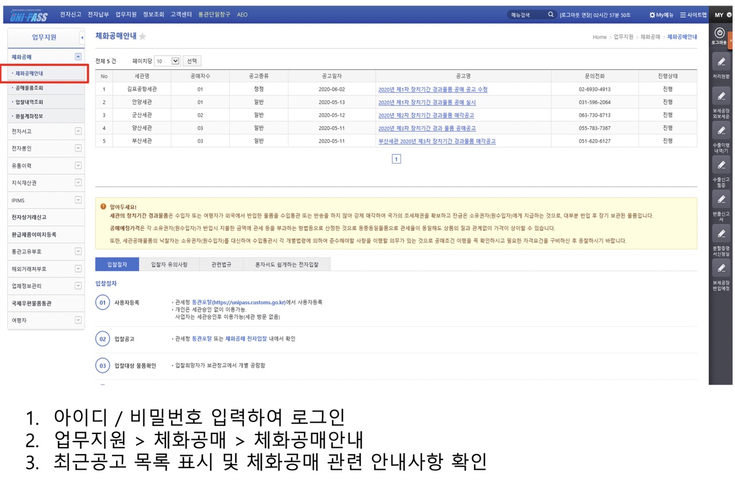This screenshot has width=735, height=480.
Task: Click the star favorite icon beside 체화공매안내 title
Action: tap(142, 36)
